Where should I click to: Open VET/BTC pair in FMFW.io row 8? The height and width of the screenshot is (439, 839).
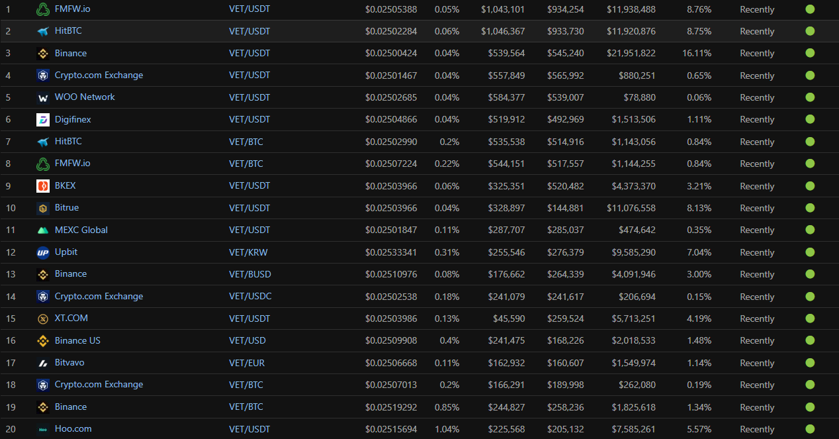[246, 164]
